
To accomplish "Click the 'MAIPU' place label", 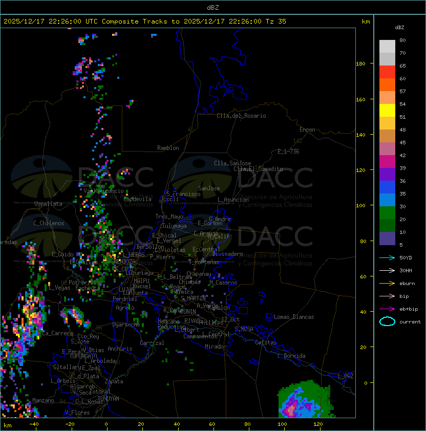I will click(141, 281).
